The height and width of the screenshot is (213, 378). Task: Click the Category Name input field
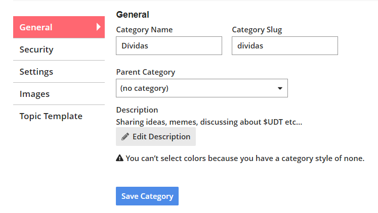click(x=169, y=45)
